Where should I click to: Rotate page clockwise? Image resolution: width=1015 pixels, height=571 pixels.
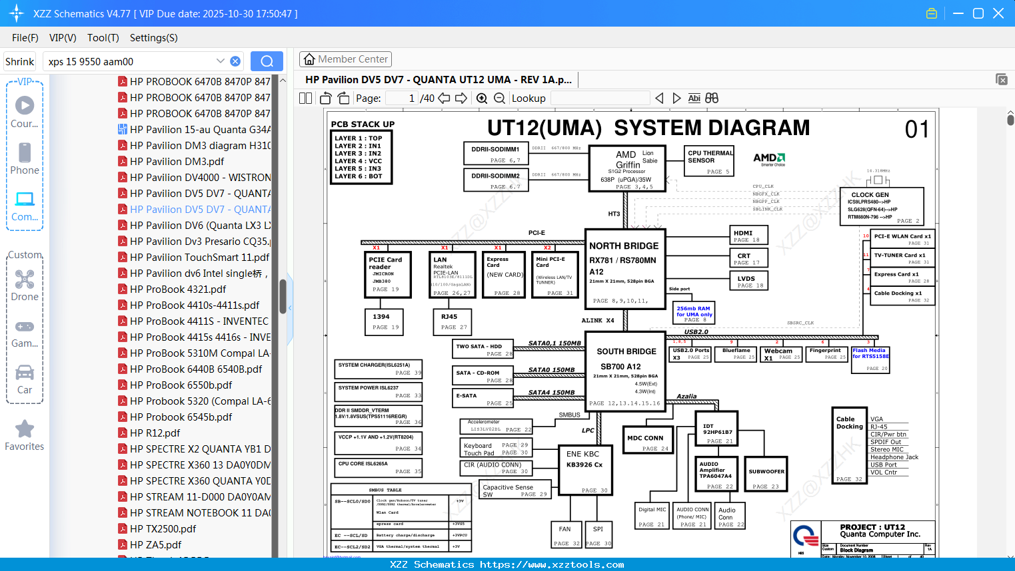(x=343, y=98)
